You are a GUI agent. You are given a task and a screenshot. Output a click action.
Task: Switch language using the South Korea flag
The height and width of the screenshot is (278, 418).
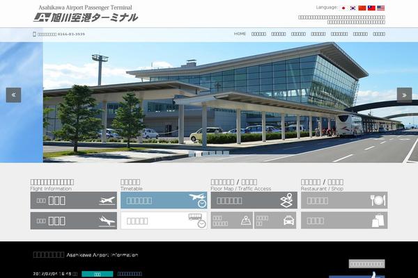point(353,8)
